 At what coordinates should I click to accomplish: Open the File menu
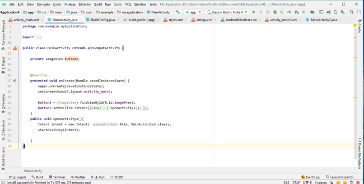12,4
